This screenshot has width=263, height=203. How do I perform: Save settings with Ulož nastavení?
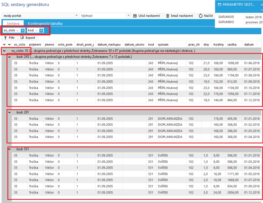point(147,16)
